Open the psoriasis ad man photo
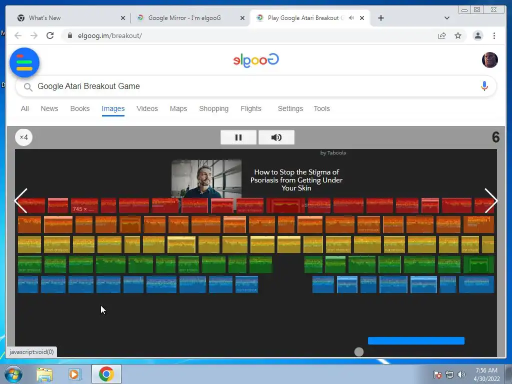This screenshot has width=512, height=384. pyautogui.click(x=206, y=178)
